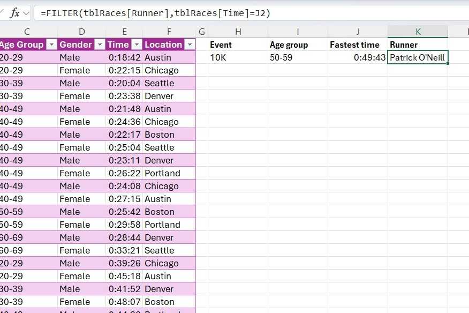Select the "Runner" heading cell

tap(418, 44)
